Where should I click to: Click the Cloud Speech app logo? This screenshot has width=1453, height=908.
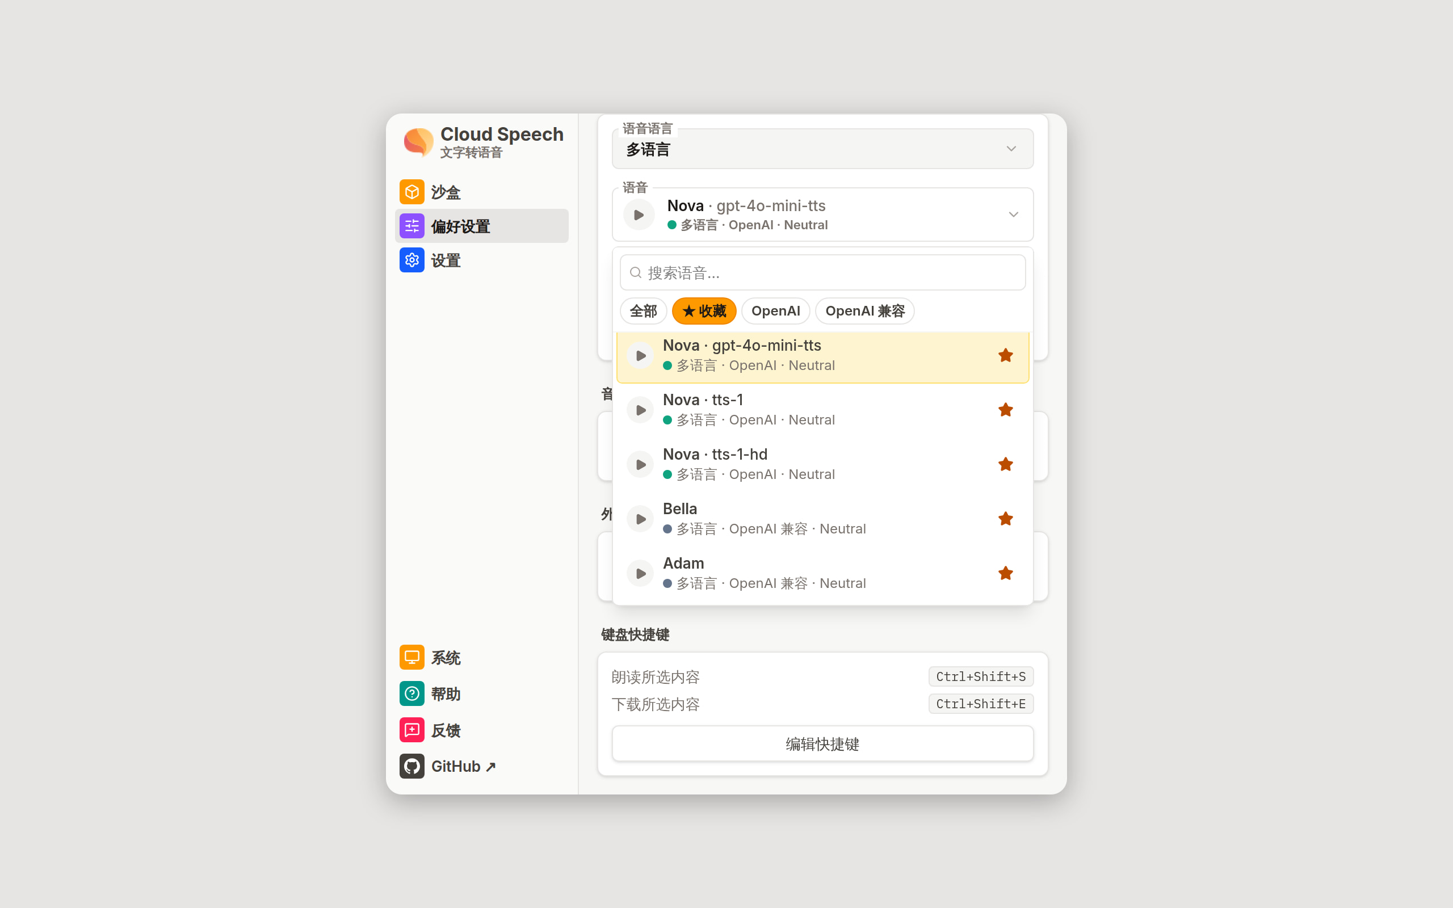pyautogui.click(x=418, y=142)
